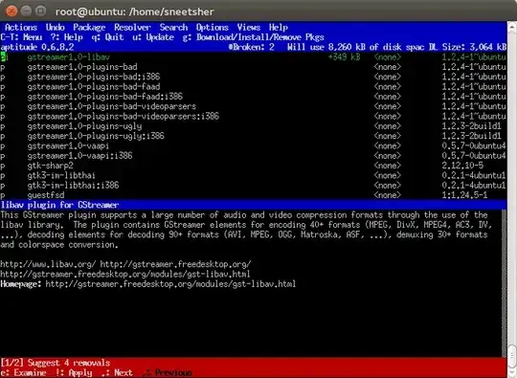Viewport: 517px width, 378px height.
Task: Open the Actions menu
Action: [x=21, y=28]
